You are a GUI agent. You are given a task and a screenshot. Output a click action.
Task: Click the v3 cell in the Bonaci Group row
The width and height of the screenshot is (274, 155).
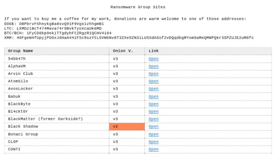[127, 134]
